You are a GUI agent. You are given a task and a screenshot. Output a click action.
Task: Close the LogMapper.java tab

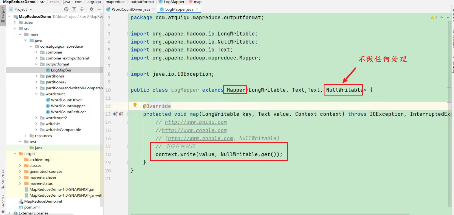(x=197, y=9)
